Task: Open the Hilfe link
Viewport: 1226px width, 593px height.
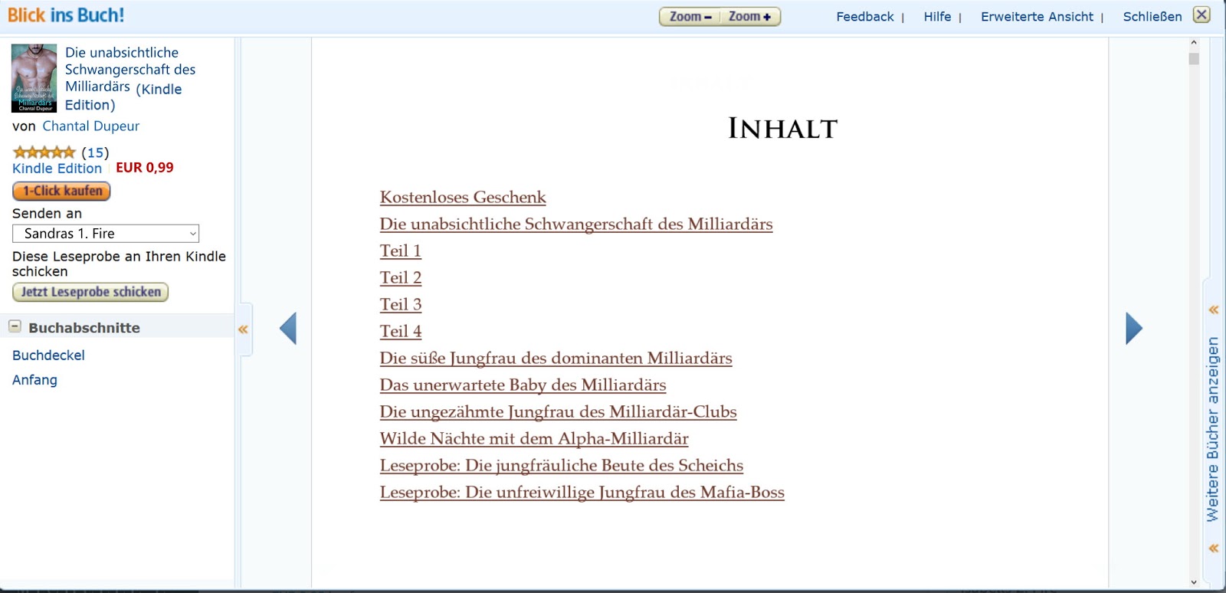Action: pos(937,17)
